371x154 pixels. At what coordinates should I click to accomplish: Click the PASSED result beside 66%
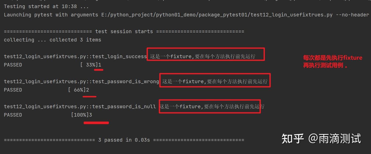(13, 90)
